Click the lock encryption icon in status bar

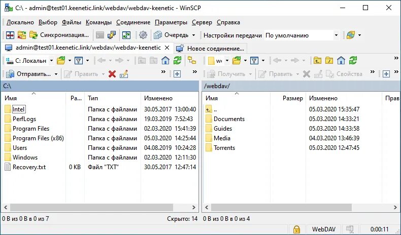click(x=296, y=229)
